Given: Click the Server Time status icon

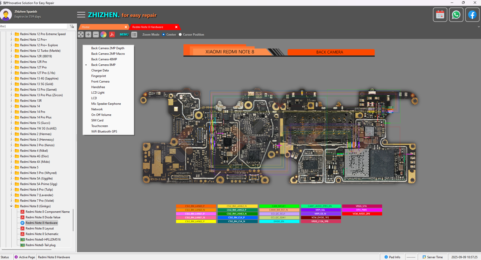Looking at the screenshot, I should pyautogui.click(x=424, y=257).
